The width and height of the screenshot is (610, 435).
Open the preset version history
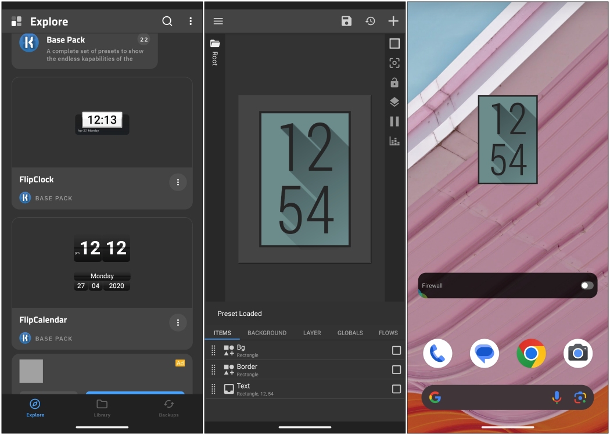pyautogui.click(x=370, y=21)
